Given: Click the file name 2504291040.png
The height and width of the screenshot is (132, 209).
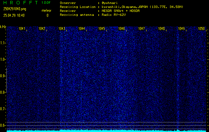Looking at the screenshot, I should point(15,9).
